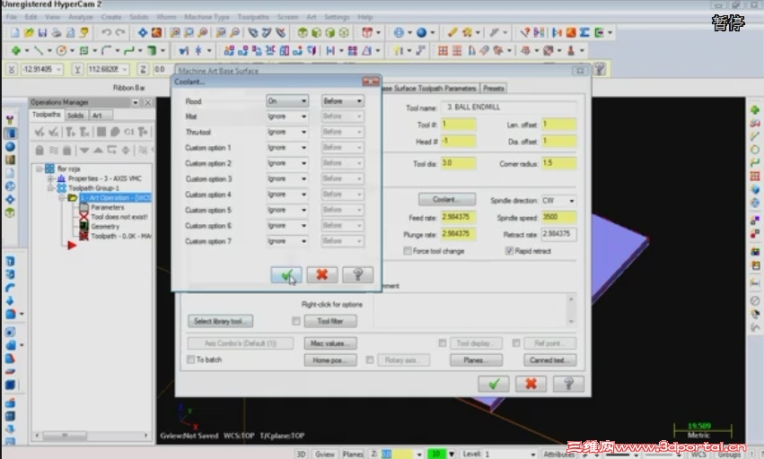Open the Custom option 7 Ignore dropdown
The height and width of the screenshot is (459, 764).
[x=287, y=241]
